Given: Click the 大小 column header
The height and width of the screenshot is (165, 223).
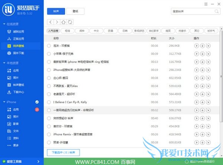Looking at the screenshot, I should [x=172, y=38].
